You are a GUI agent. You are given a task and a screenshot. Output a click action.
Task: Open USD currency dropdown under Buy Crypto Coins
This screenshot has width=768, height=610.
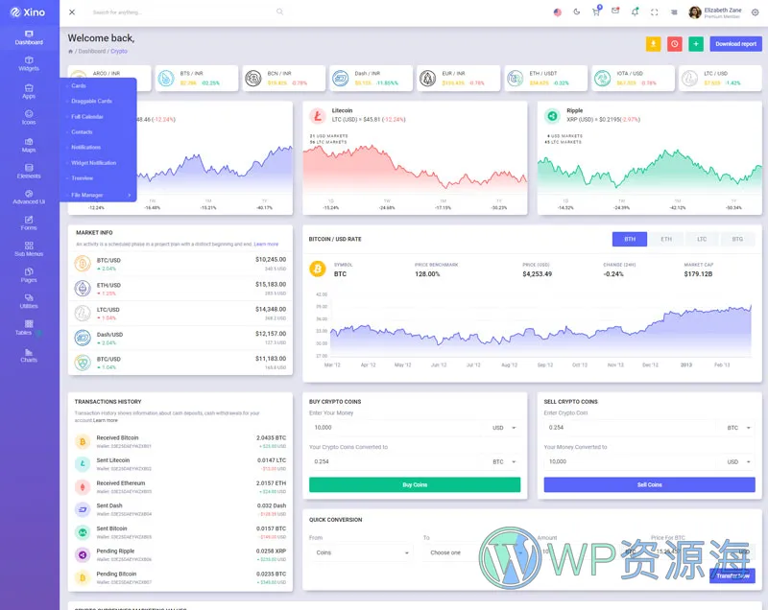point(505,428)
